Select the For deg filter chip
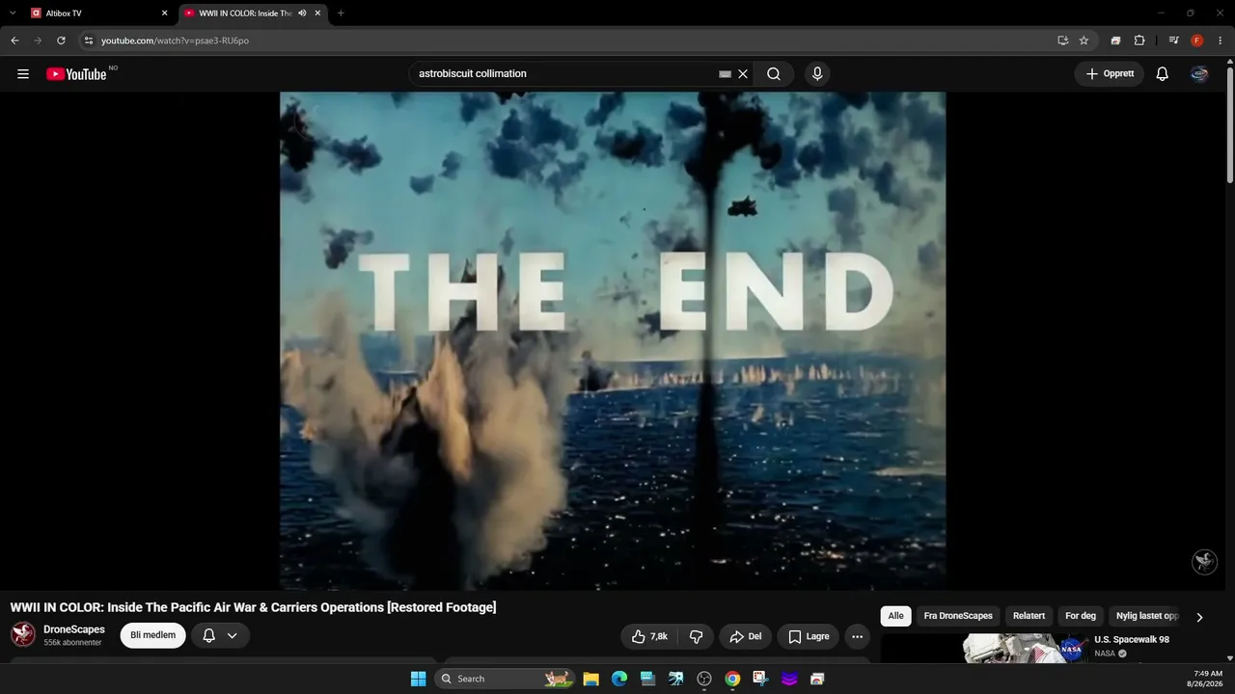 tap(1081, 616)
